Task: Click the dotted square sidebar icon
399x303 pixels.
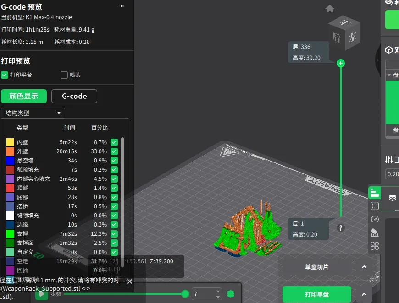Action: (x=375, y=206)
